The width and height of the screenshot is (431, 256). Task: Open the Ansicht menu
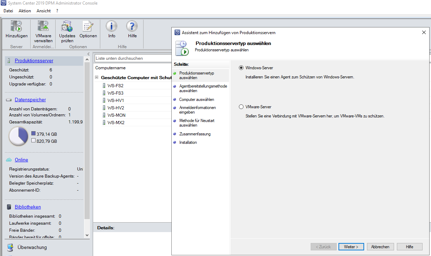(x=44, y=11)
